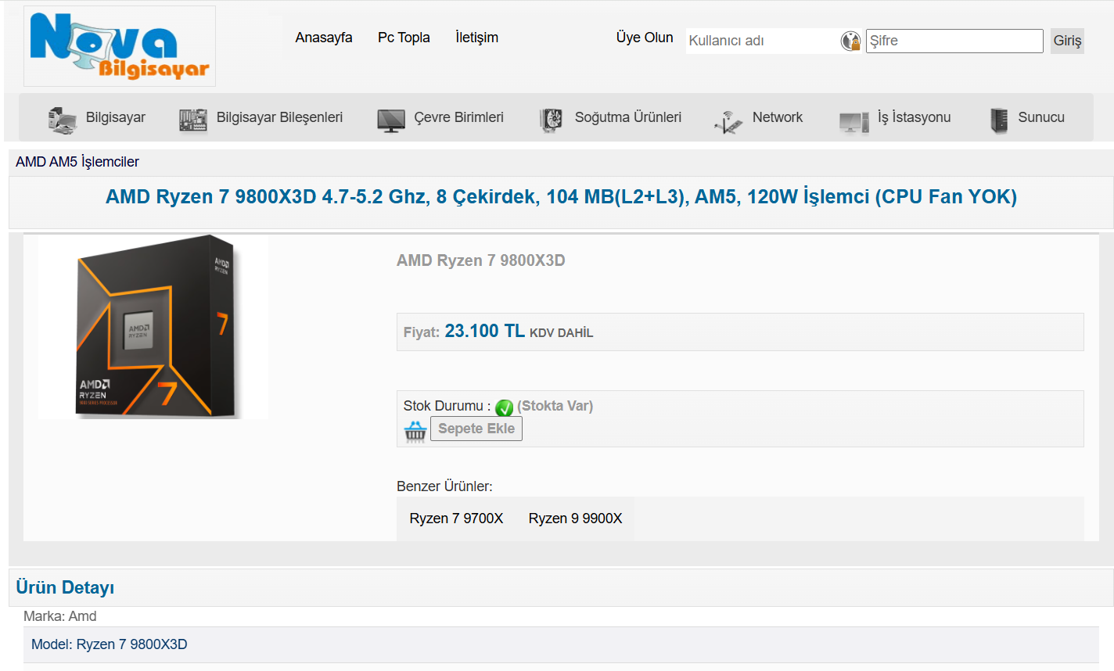Open the Nova Bilgisayar logo homepage

(120, 46)
